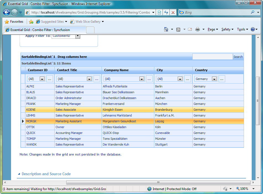Stop loading the page

pos(172,12)
